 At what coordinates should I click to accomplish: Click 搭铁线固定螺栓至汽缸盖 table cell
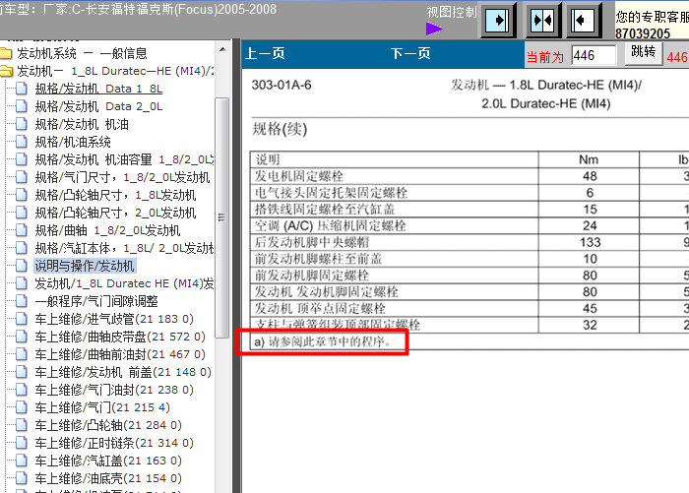tap(324, 210)
